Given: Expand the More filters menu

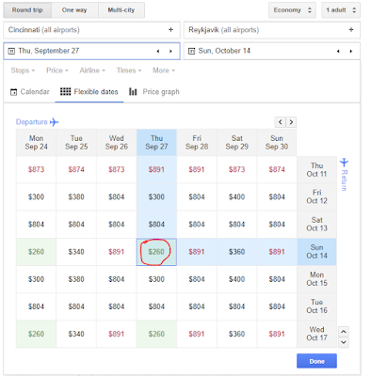Looking at the screenshot, I should click(164, 70).
